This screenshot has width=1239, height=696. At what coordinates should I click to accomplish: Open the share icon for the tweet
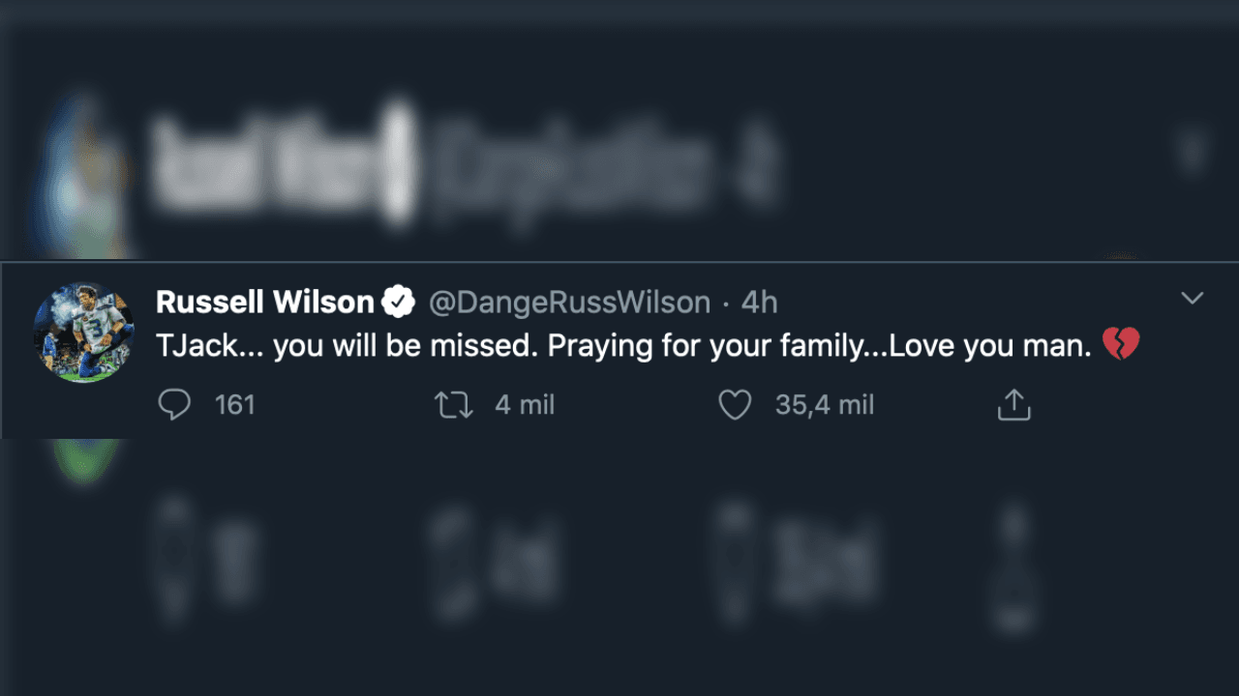click(1013, 405)
